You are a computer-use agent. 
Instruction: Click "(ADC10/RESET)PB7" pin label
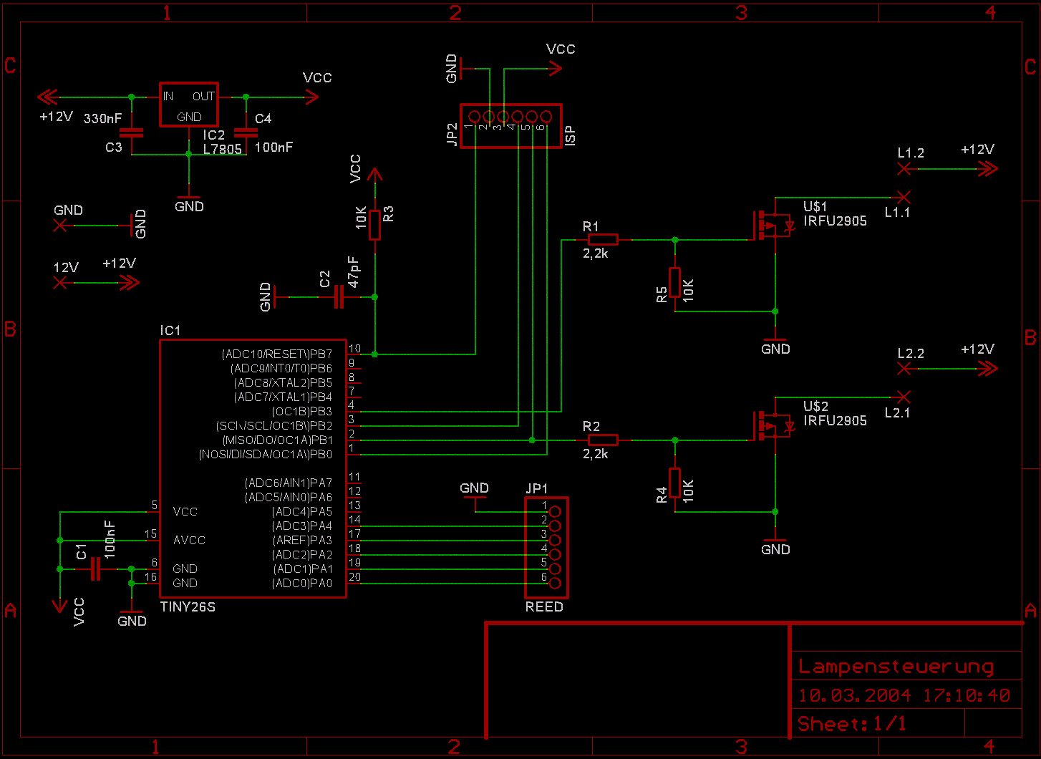(277, 354)
